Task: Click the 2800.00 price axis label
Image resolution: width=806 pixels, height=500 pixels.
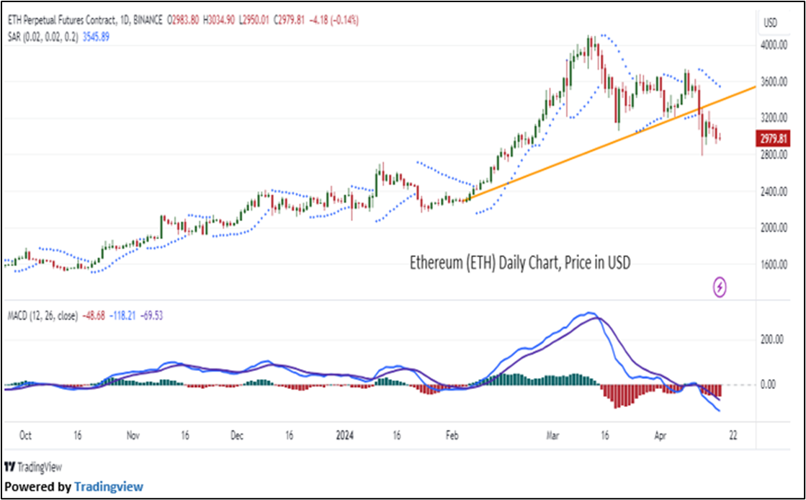Action: (774, 155)
